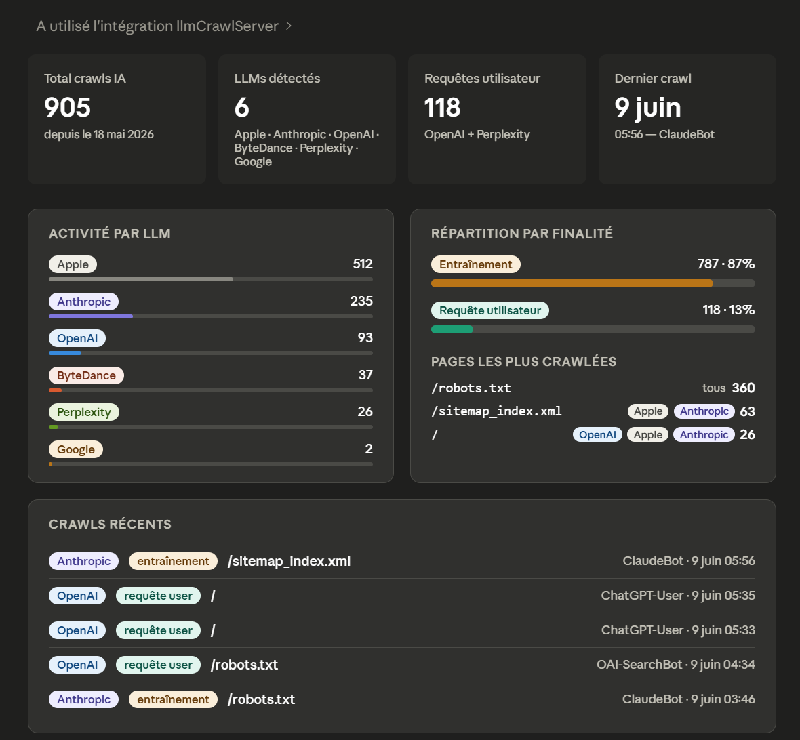
Task: Select the '05:56 — ClaudeBot' text
Action: tap(664, 134)
